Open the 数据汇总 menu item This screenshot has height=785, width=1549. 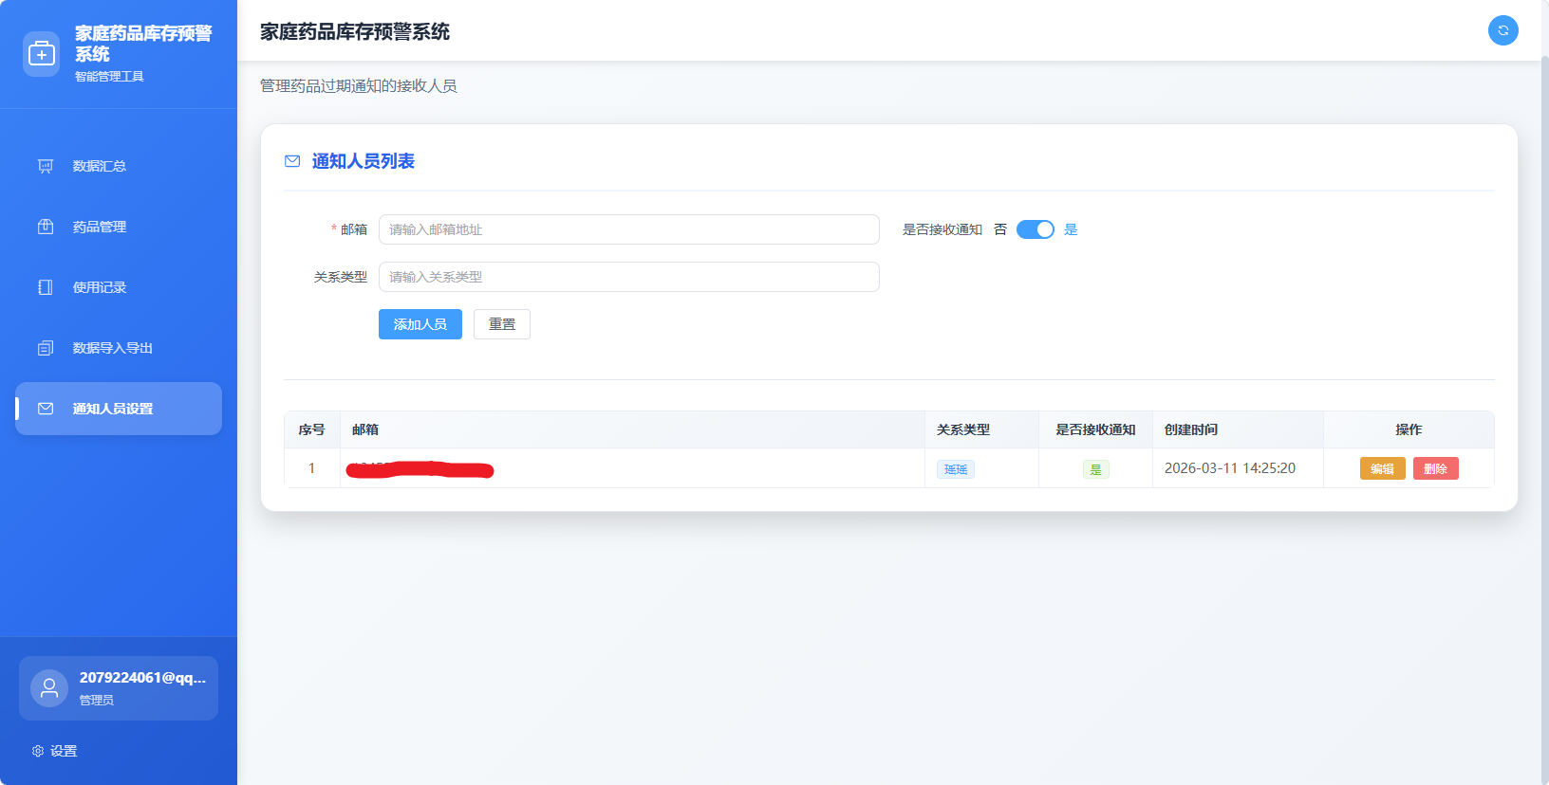[119, 166]
